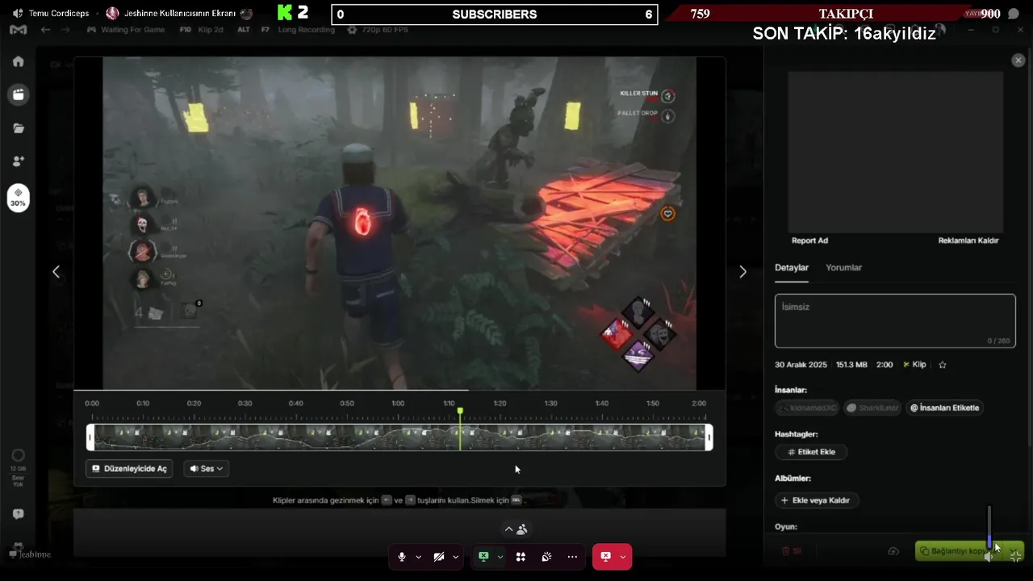Go forward with the right arrow in Medal header
The height and width of the screenshot is (581, 1033).
[67, 30]
